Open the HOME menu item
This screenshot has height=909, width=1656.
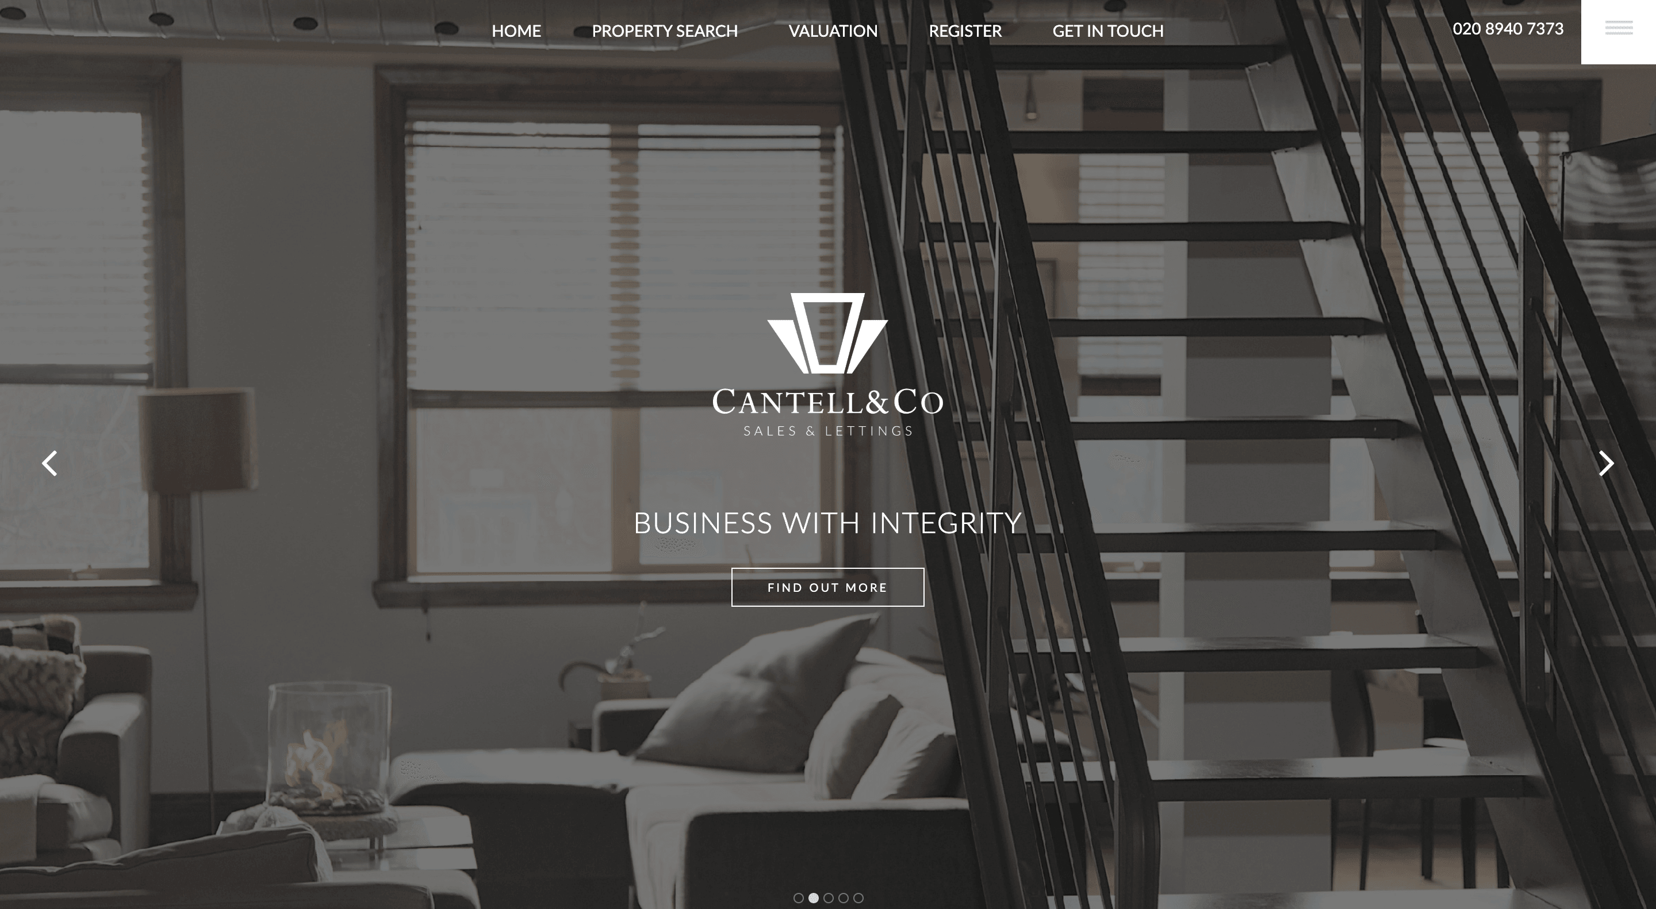pos(516,30)
